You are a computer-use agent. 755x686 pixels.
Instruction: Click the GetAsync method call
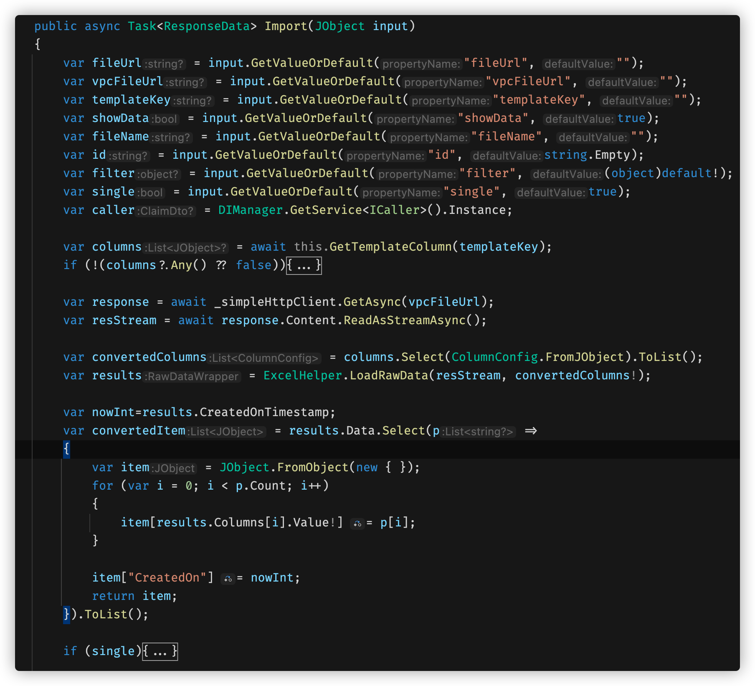[372, 302]
